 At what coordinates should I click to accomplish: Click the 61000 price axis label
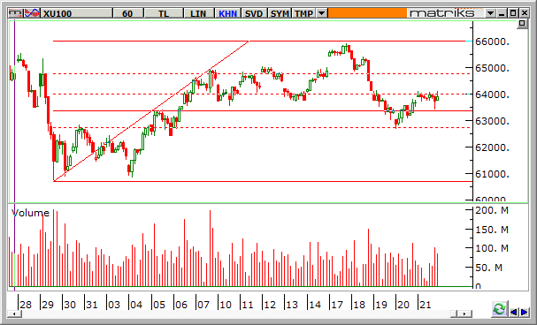click(x=492, y=174)
